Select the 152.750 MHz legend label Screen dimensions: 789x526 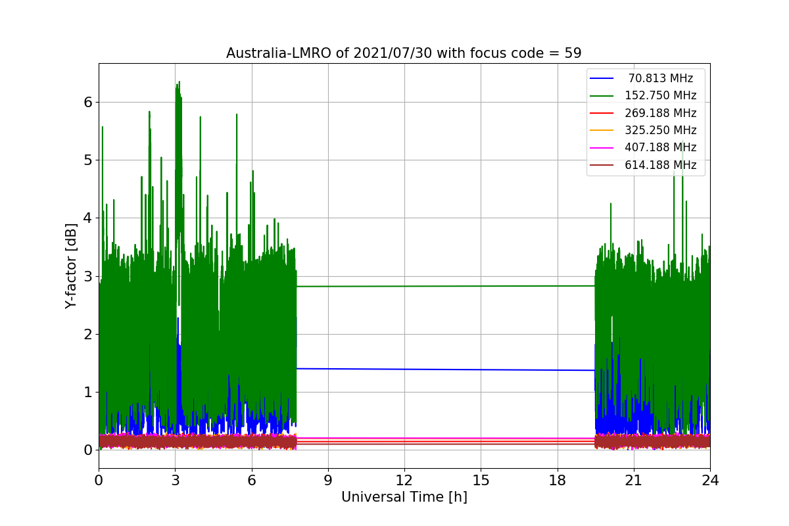click(x=661, y=95)
